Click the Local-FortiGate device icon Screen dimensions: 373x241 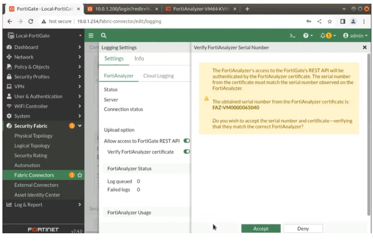11,36
